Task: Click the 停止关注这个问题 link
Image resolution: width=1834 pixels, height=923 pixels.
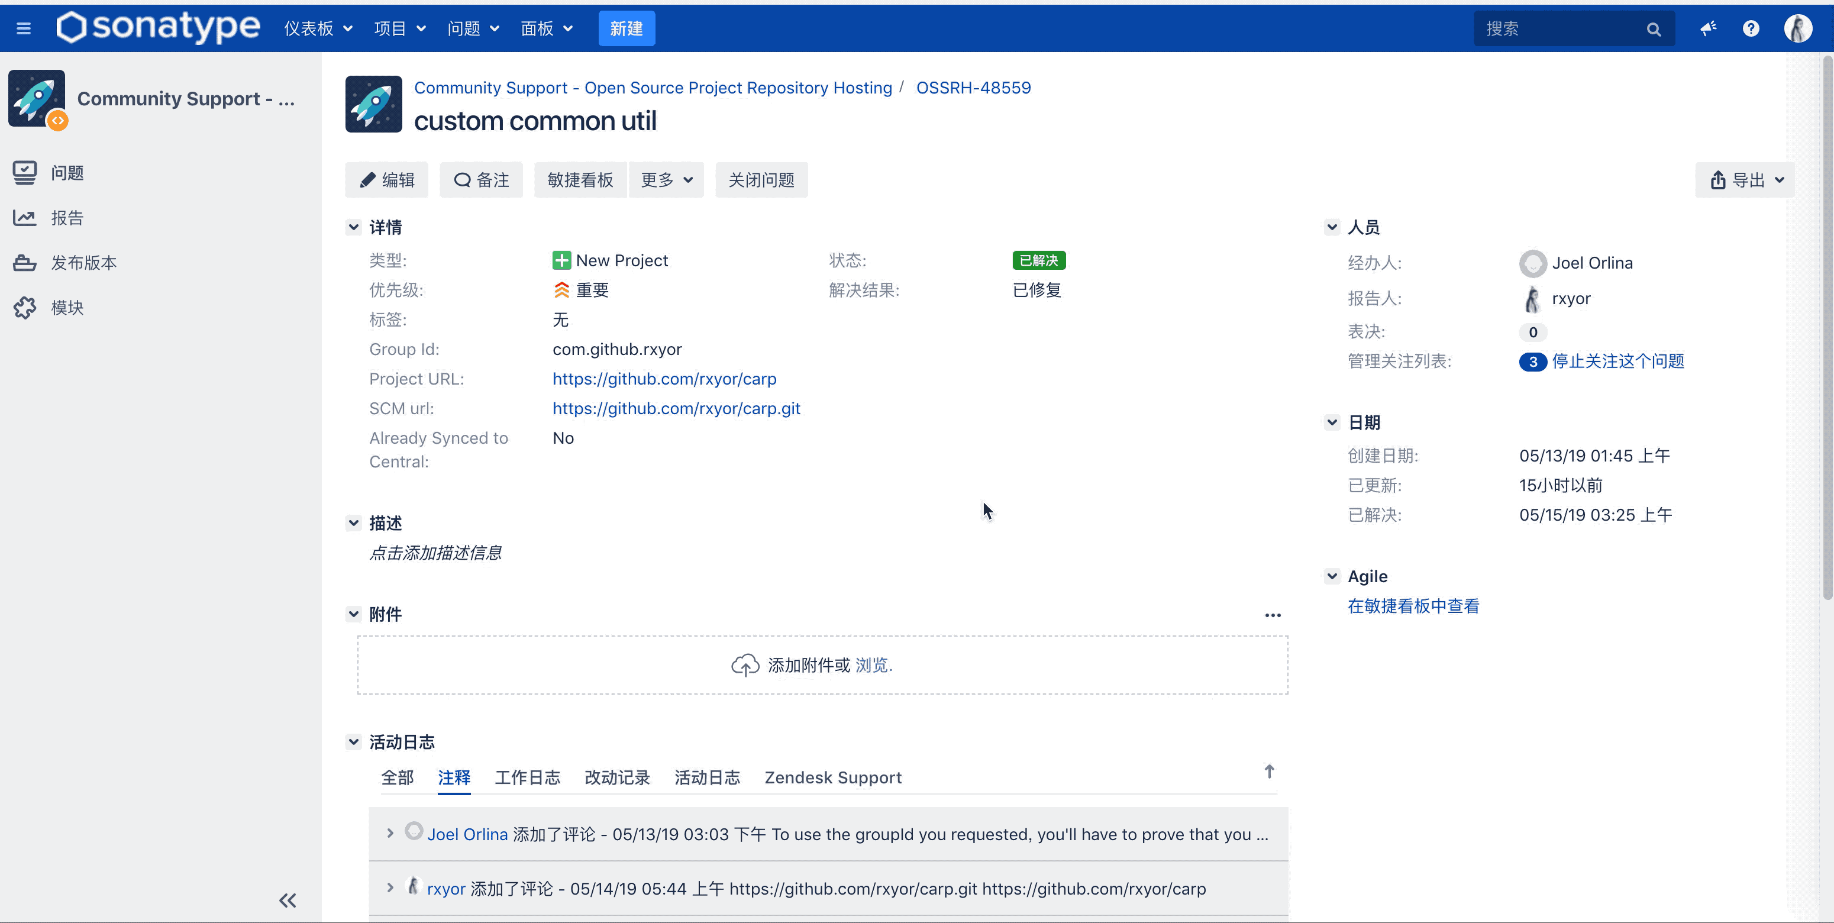Action: pos(1620,360)
